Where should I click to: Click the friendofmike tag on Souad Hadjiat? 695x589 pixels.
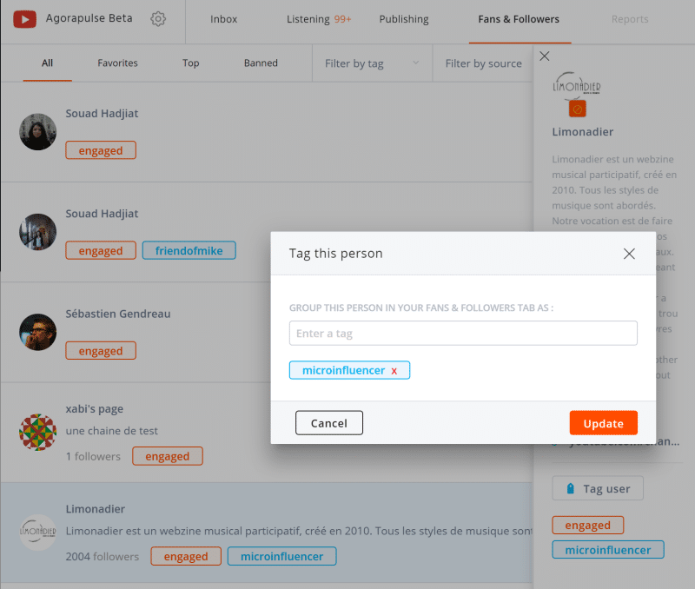(x=189, y=251)
